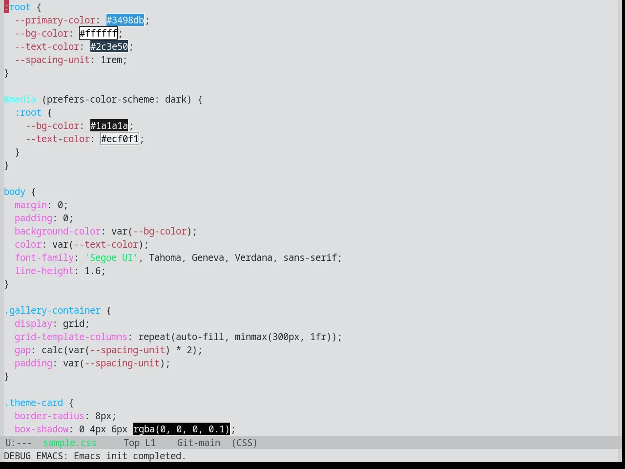
Task: Click the 'Segoe UI' string
Action: point(111,257)
